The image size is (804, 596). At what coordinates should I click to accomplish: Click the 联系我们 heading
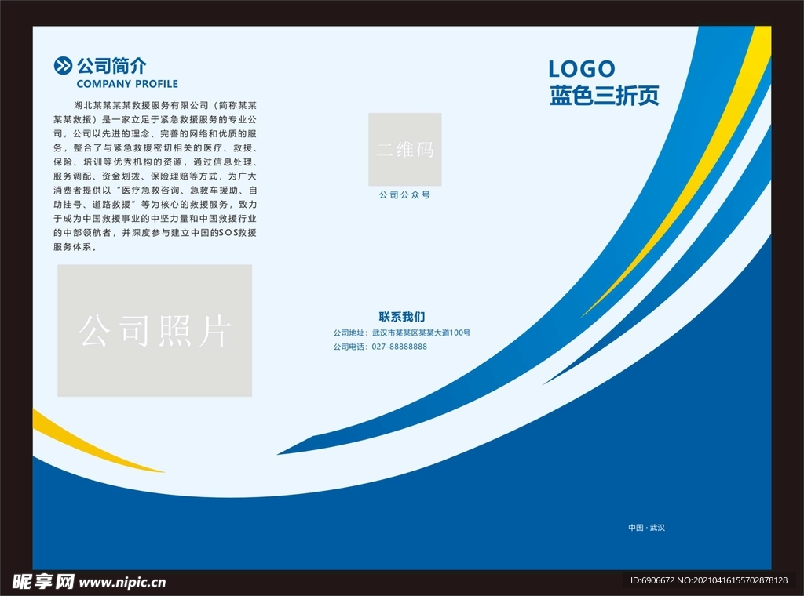pyautogui.click(x=402, y=317)
